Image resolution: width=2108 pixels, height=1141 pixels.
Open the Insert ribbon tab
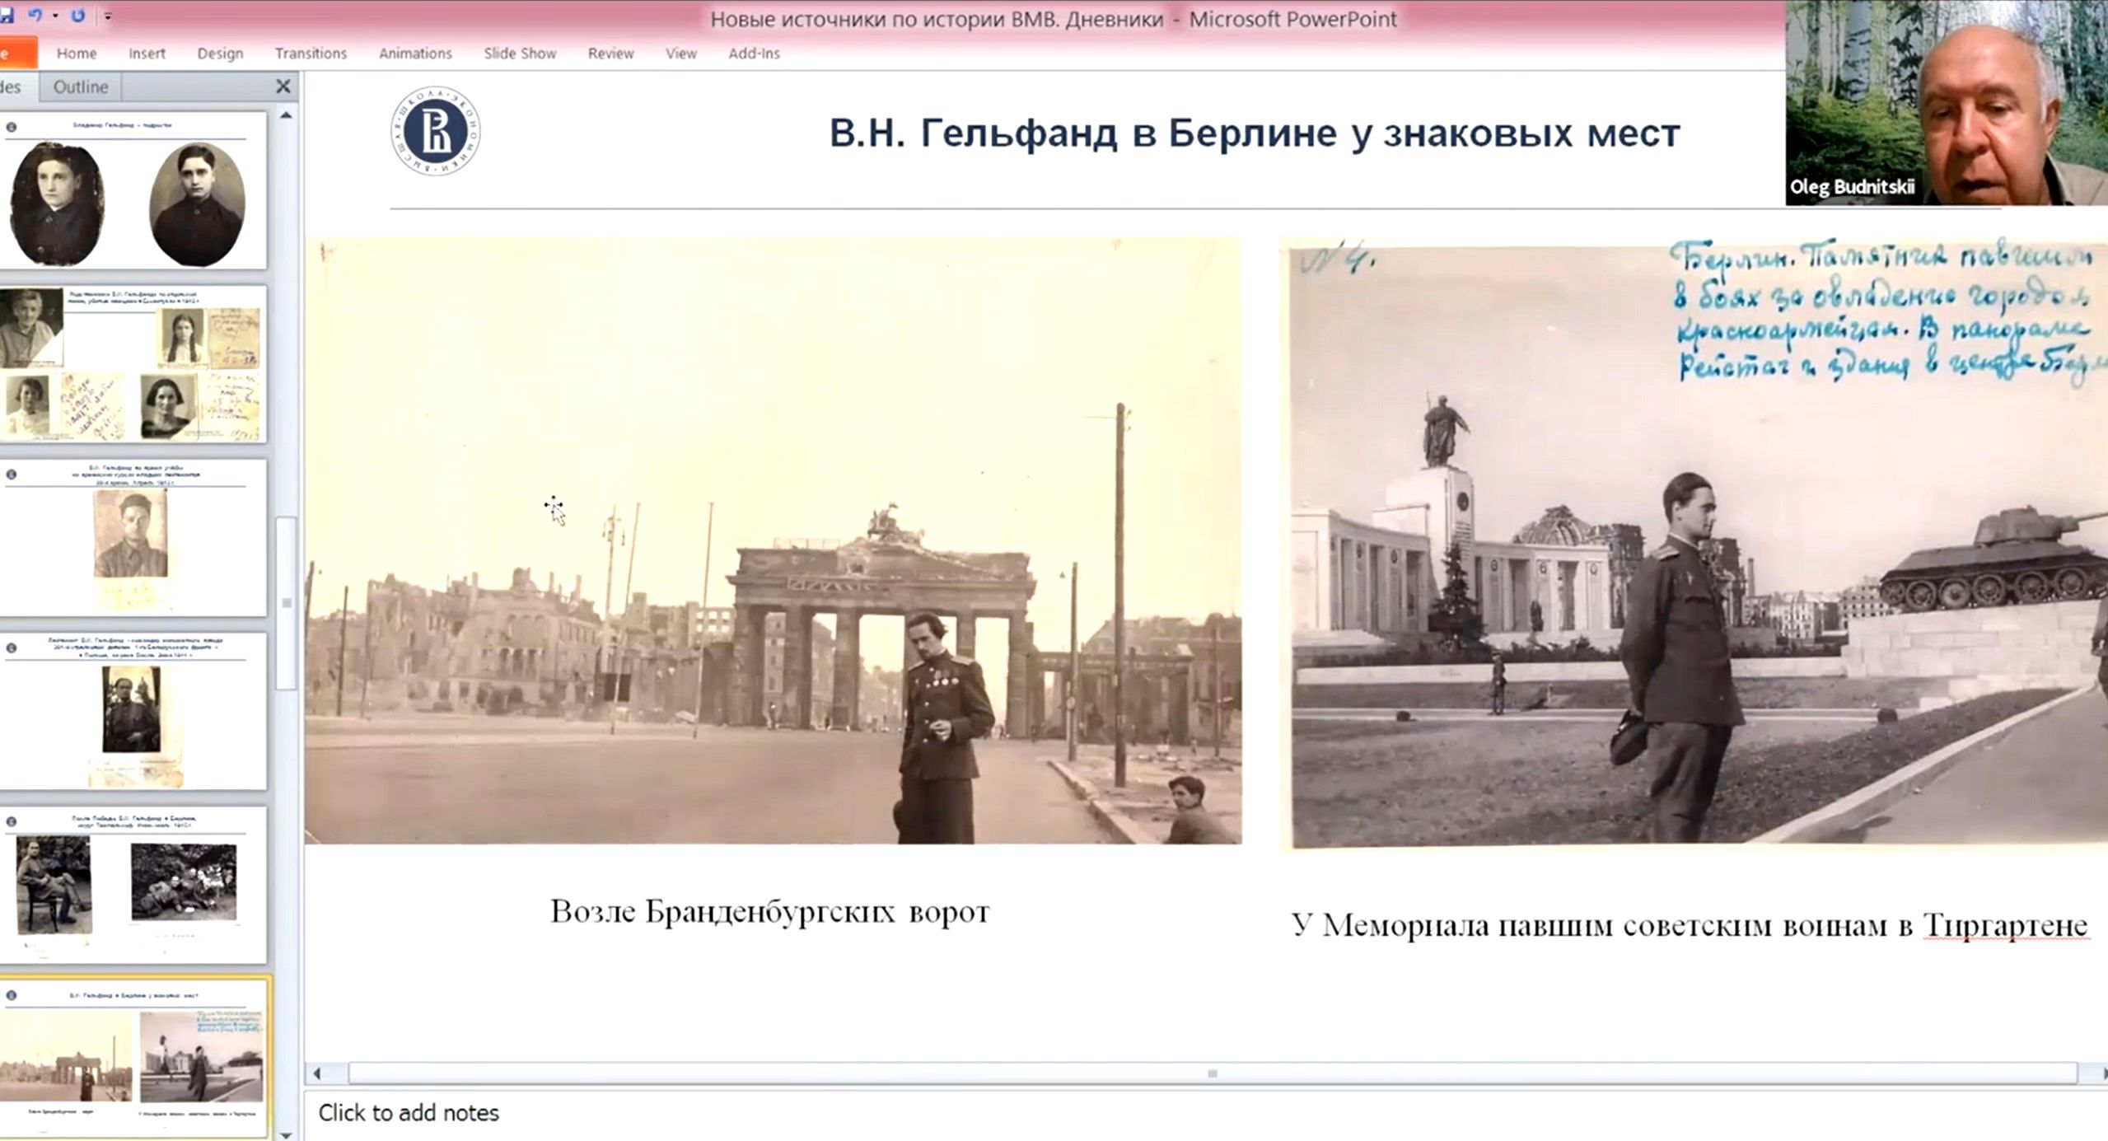pyautogui.click(x=147, y=54)
